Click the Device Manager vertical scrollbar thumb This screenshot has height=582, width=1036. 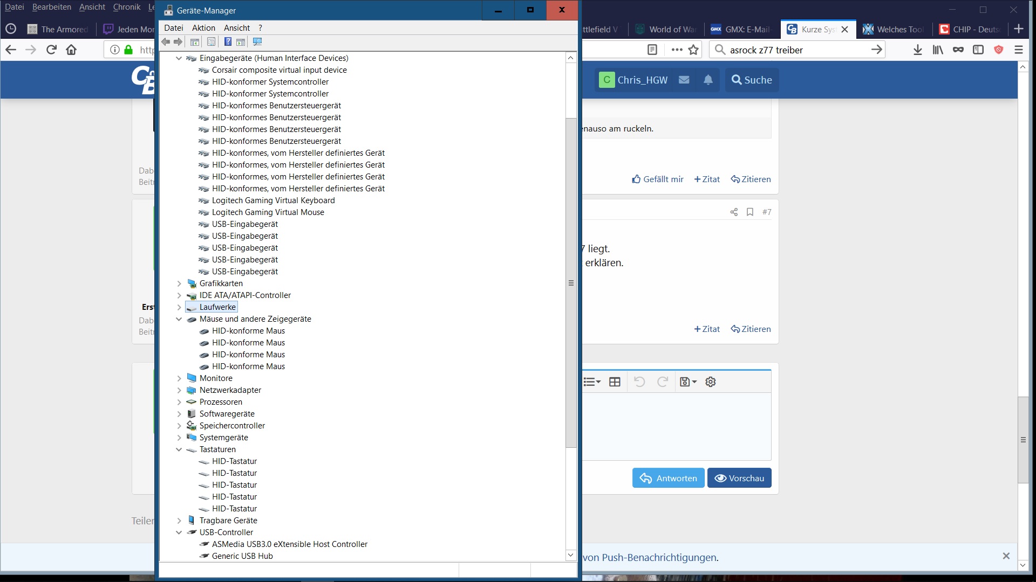point(571,283)
